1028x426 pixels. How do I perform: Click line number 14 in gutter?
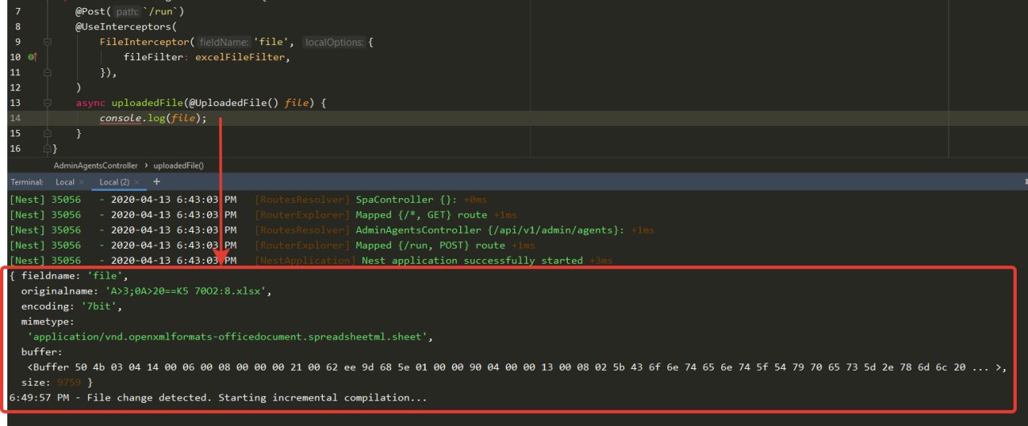tap(15, 119)
